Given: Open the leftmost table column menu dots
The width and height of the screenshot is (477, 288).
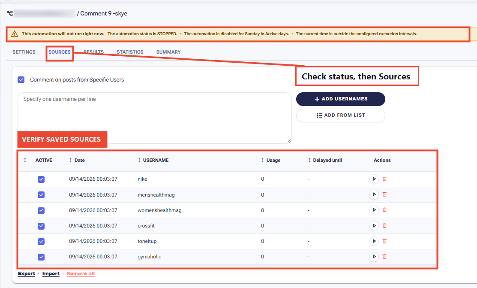Looking at the screenshot, I should [25, 160].
